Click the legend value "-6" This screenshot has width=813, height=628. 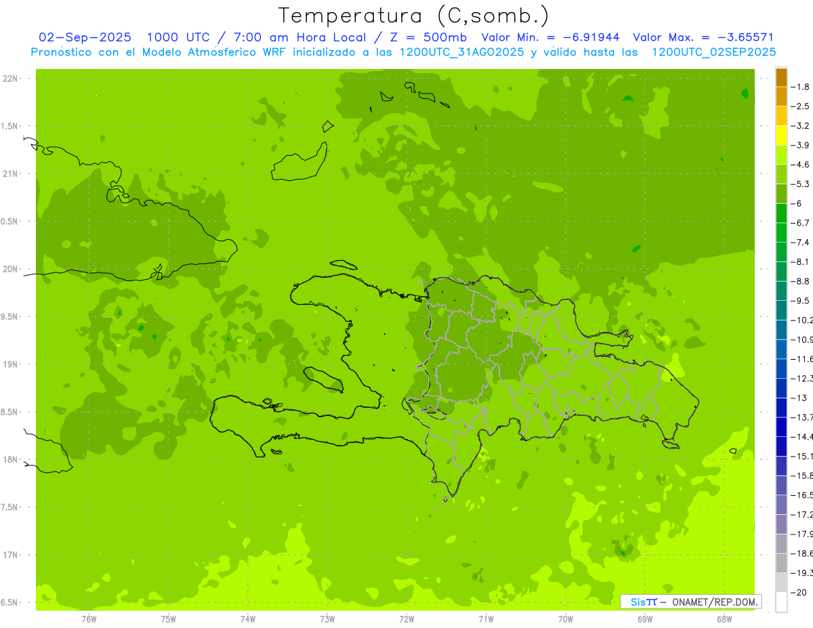(797, 203)
